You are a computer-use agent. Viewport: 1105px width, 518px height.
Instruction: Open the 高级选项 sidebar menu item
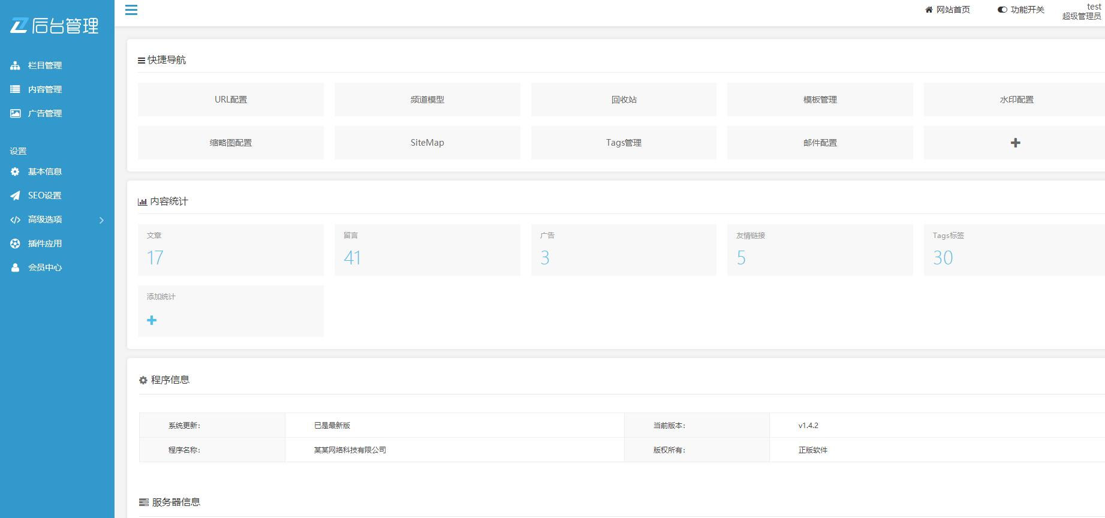[45, 219]
